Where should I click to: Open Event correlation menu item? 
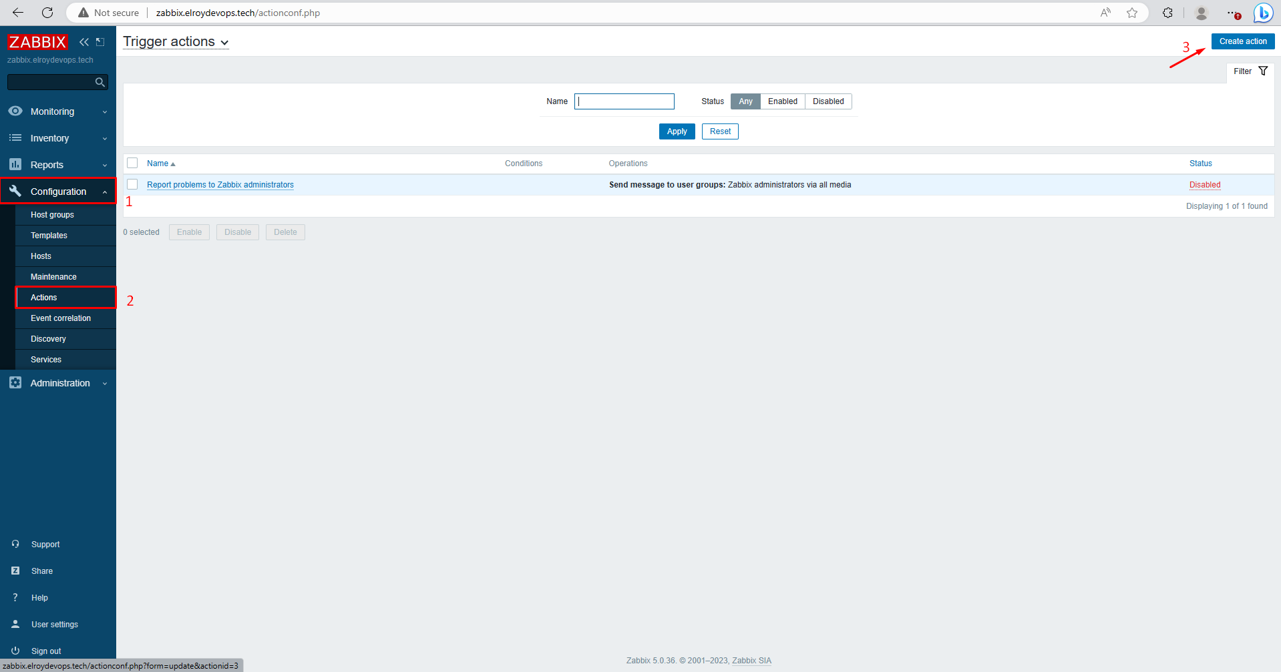click(65, 318)
